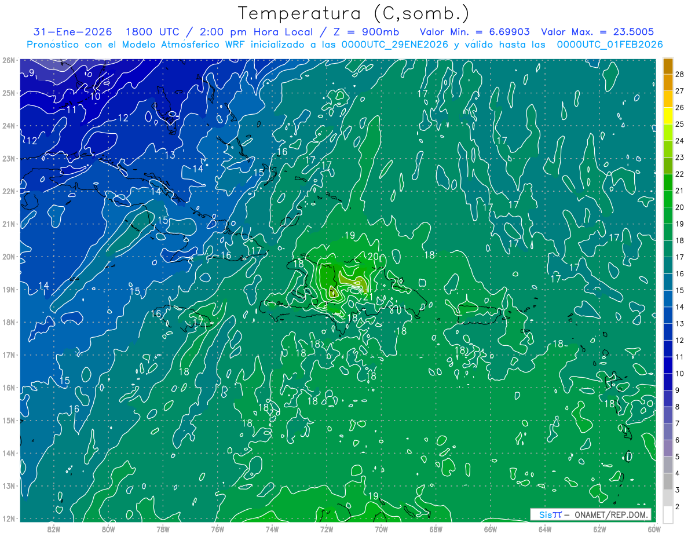Click the "23N" latitude label
The width and height of the screenshot is (695, 537).
click(x=9, y=159)
